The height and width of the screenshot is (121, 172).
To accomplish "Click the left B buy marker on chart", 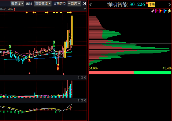I will 29,61.
